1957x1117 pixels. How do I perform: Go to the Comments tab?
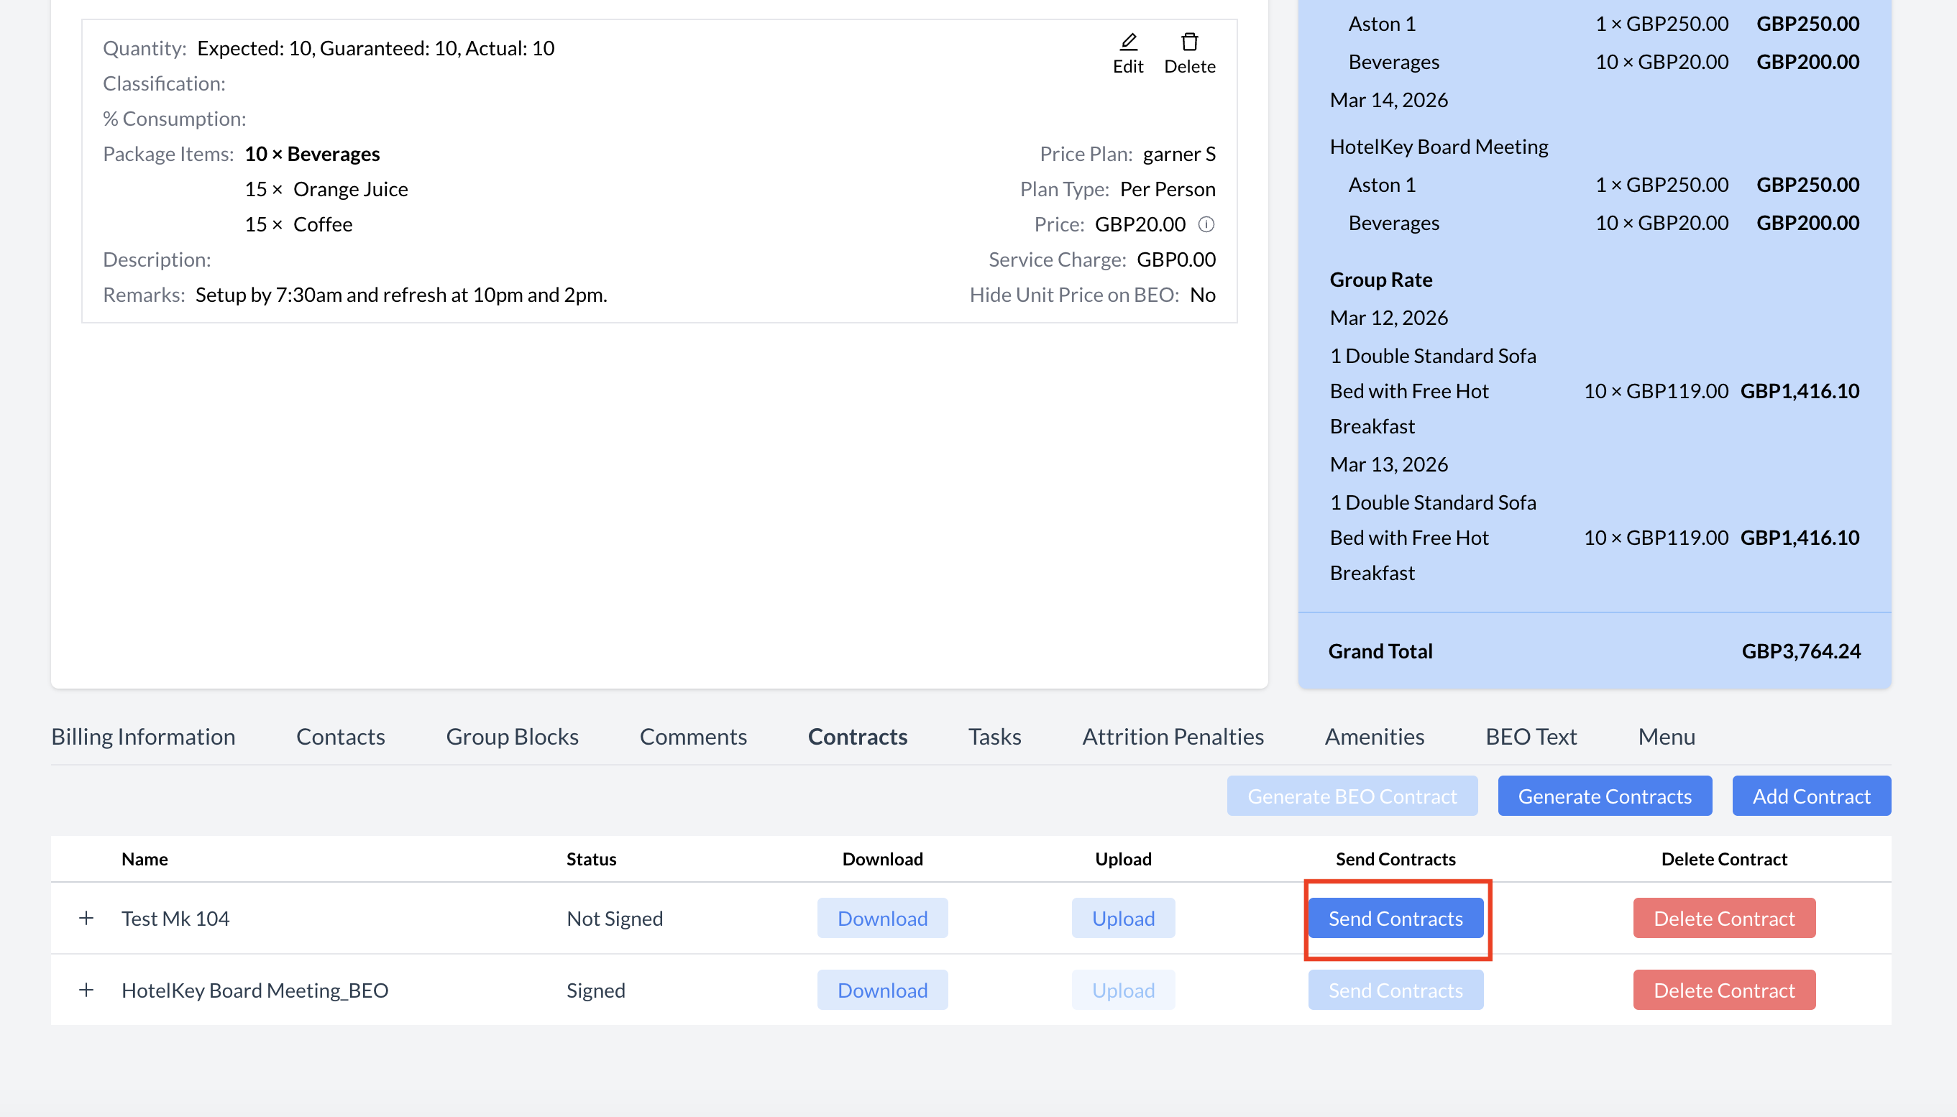point(693,737)
